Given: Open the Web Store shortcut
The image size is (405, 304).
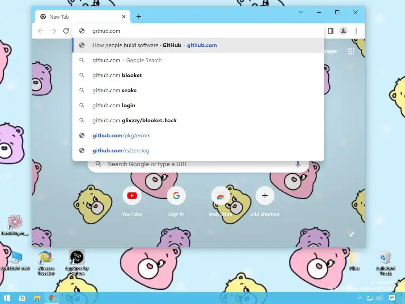Looking at the screenshot, I should point(220,201).
